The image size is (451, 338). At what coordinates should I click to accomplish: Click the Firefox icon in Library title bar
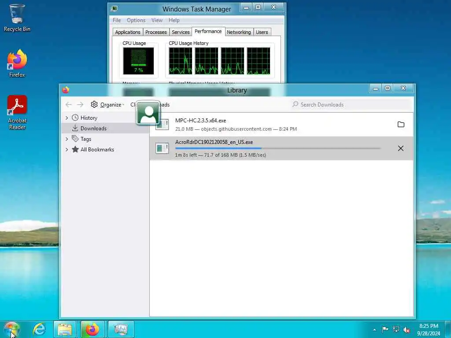66,90
